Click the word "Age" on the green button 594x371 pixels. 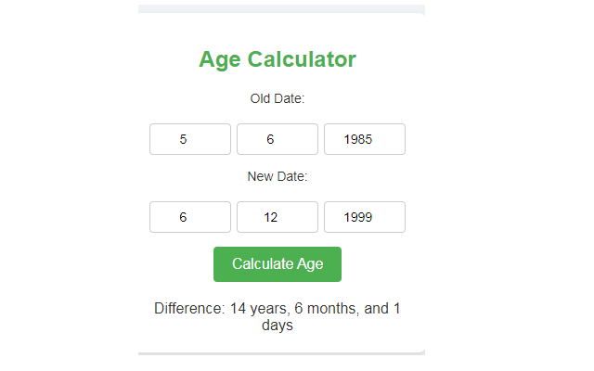[x=310, y=264]
